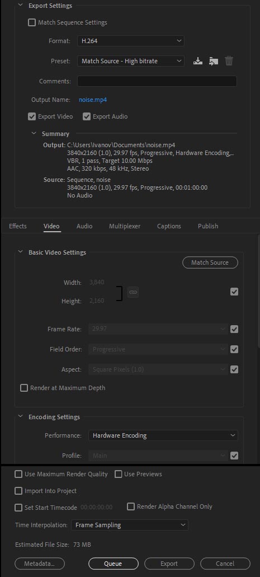Collapse the Export Settings section
Image resolution: width=260 pixels, height=577 pixels.
pos(20,6)
